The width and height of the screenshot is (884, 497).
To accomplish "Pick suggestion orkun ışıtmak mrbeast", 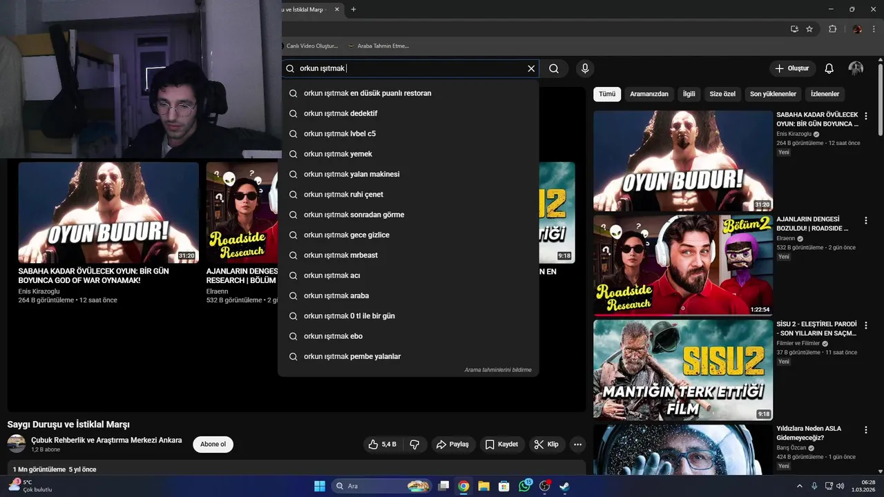I will 408,255.
